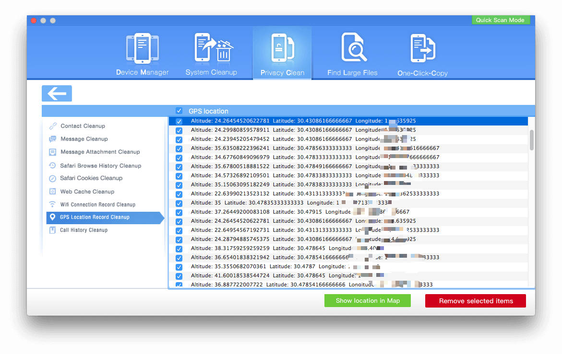The width and height of the screenshot is (562, 354).
Task: Click the Safari Cookies compass icon
Action: click(53, 178)
